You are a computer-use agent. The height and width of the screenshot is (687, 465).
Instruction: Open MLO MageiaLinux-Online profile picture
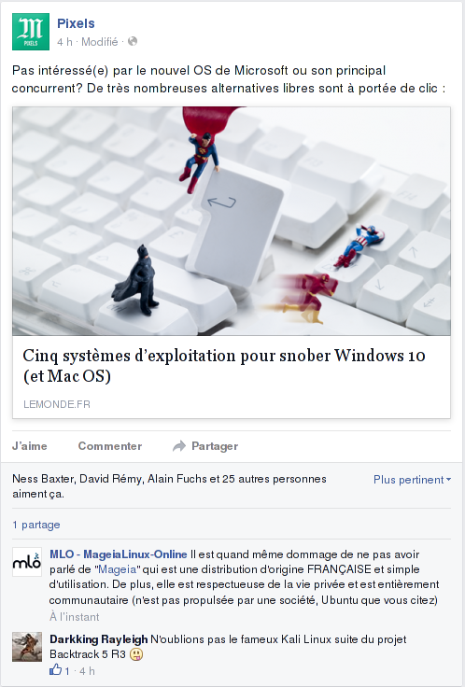[27, 562]
